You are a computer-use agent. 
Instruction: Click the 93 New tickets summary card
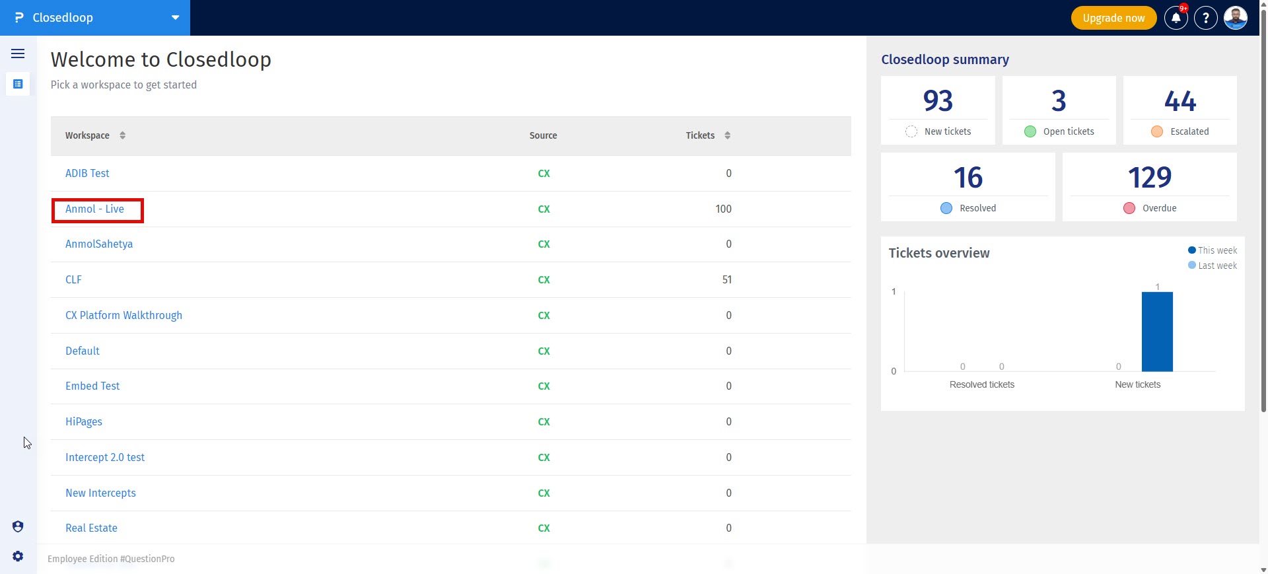[x=938, y=110]
